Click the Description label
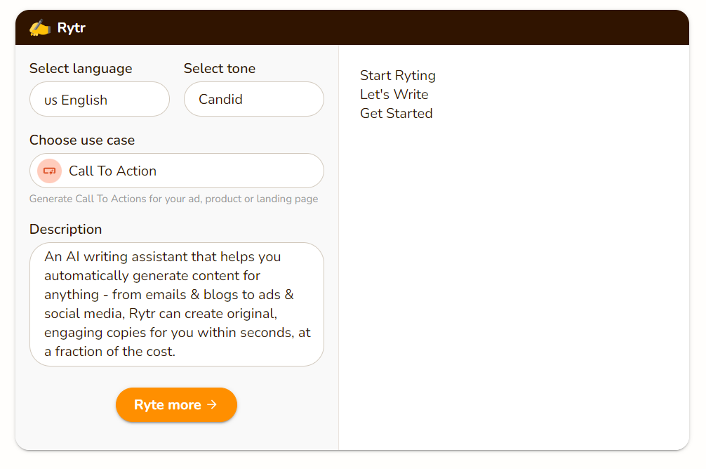The height and width of the screenshot is (469, 706). coord(66,230)
